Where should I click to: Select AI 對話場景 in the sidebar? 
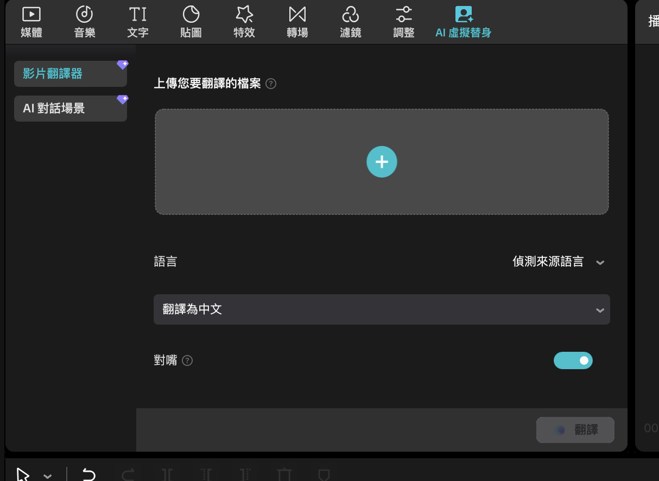(70, 109)
